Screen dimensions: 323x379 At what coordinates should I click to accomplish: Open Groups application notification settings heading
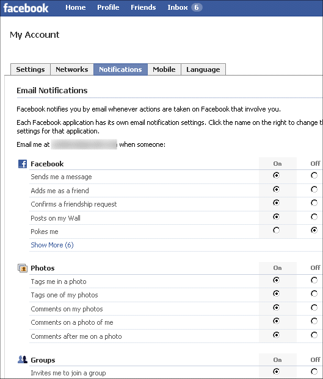tap(43, 360)
